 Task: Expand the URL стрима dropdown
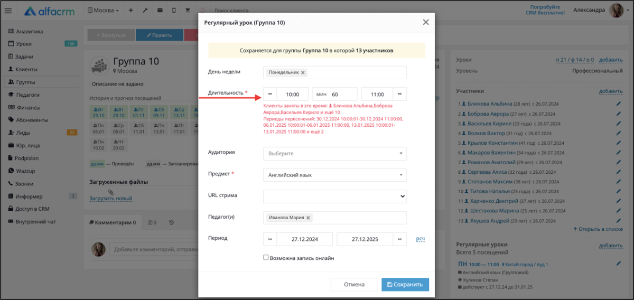coord(335,196)
